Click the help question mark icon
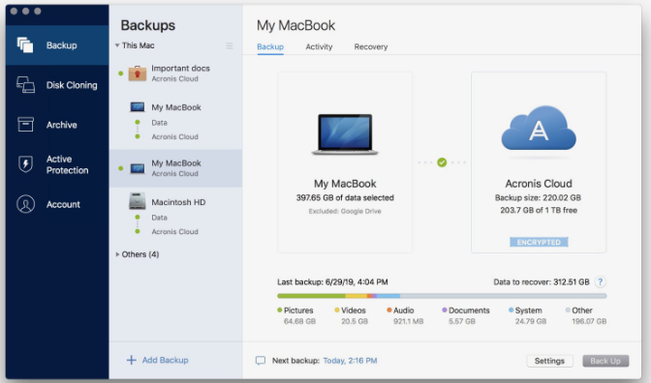This screenshot has width=651, height=383. click(600, 281)
